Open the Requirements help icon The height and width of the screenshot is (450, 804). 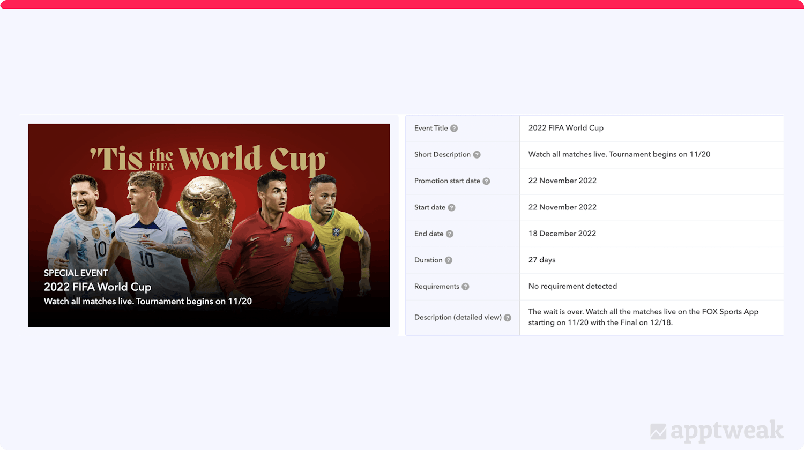466,286
